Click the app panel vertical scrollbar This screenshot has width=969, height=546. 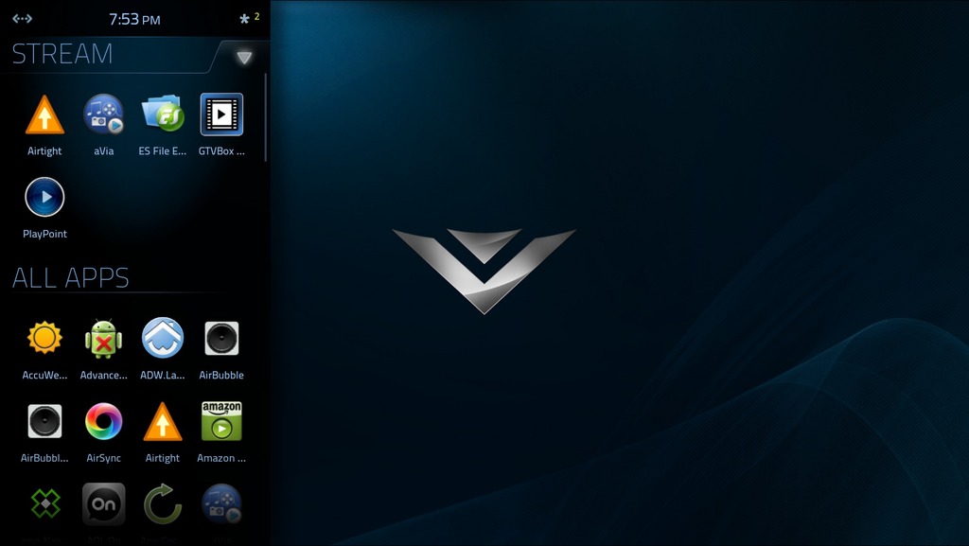click(x=266, y=117)
